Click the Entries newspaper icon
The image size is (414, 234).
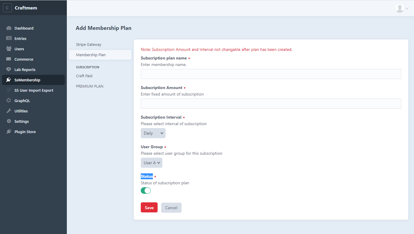pos(9,38)
